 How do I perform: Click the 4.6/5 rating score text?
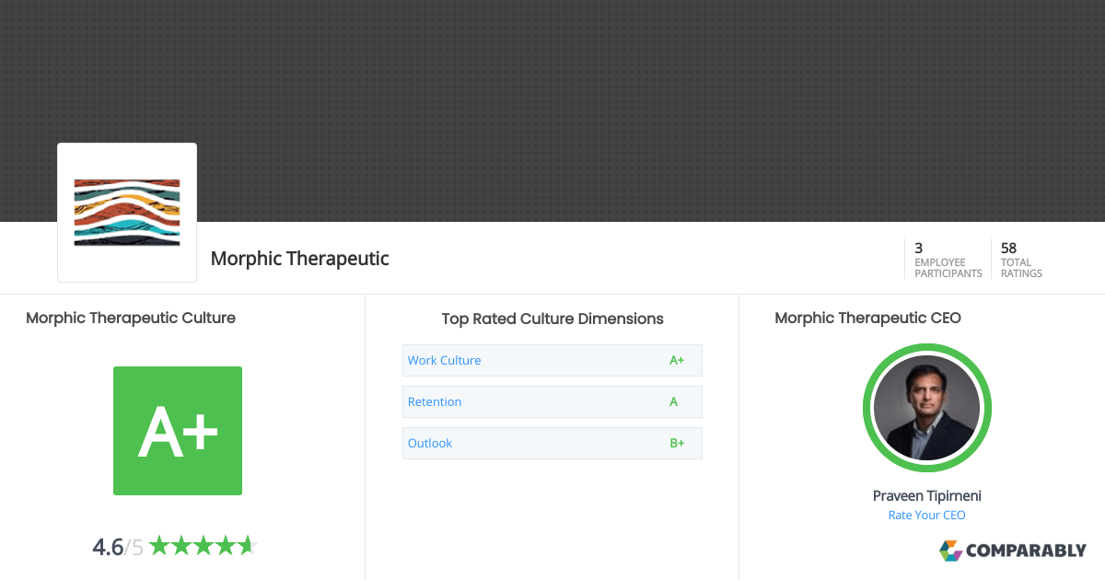point(118,547)
